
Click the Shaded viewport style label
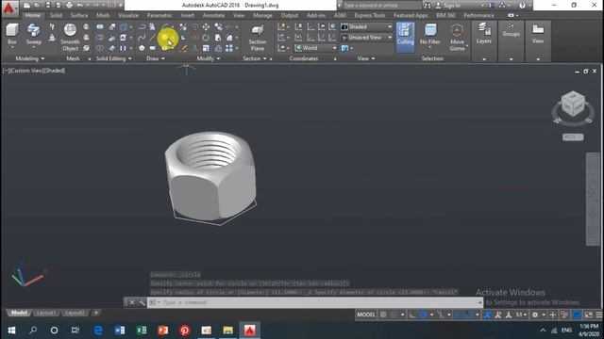pyautogui.click(x=55, y=71)
